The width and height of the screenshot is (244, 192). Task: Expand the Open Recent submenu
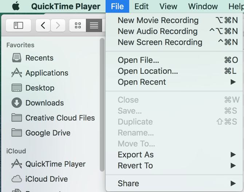174,82
